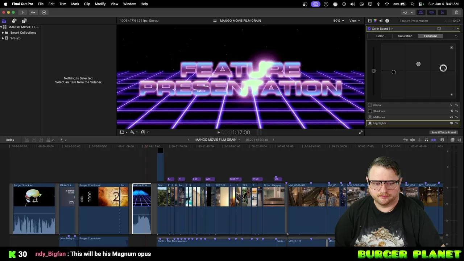The height and width of the screenshot is (261, 464).
Task: Show the Libraries sidebar icon
Action: tap(4, 21)
